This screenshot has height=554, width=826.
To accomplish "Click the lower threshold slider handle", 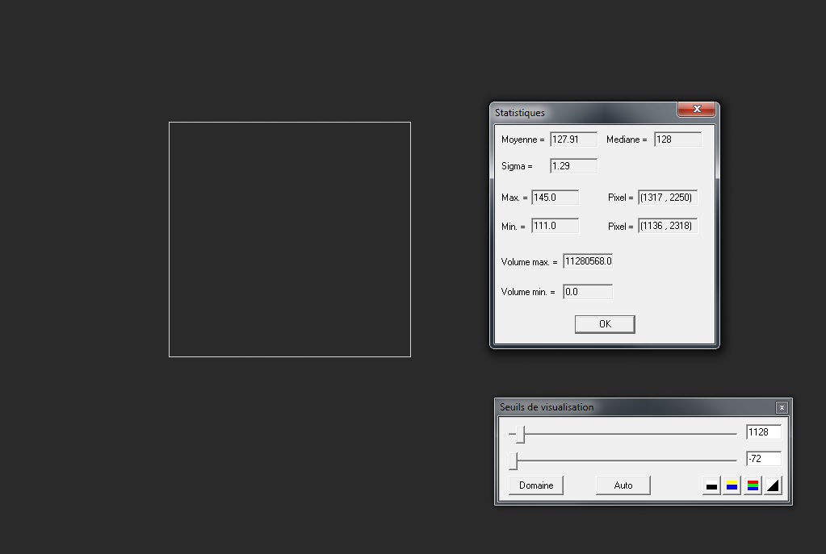I will (x=514, y=460).
